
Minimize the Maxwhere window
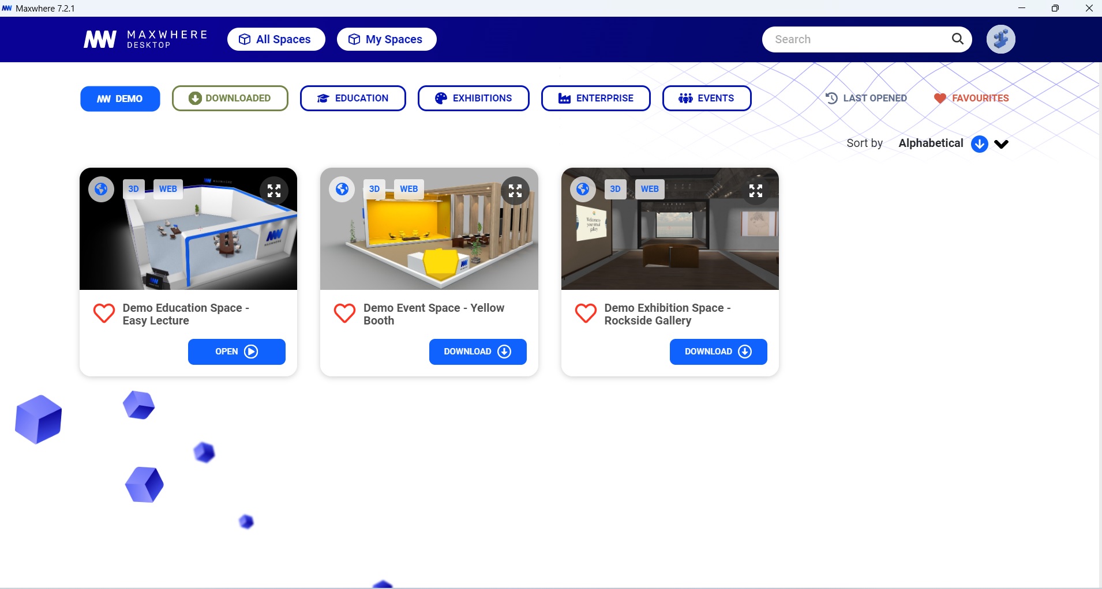click(1022, 8)
